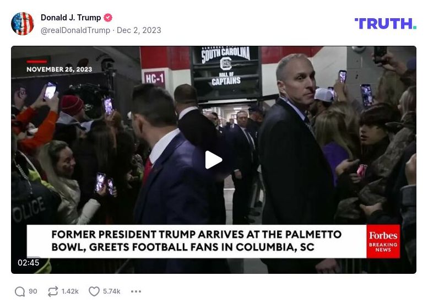This screenshot has height=308, width=428.
Task: View the 90 replies count
Action: pyautogui.click(x=32, y=291)
